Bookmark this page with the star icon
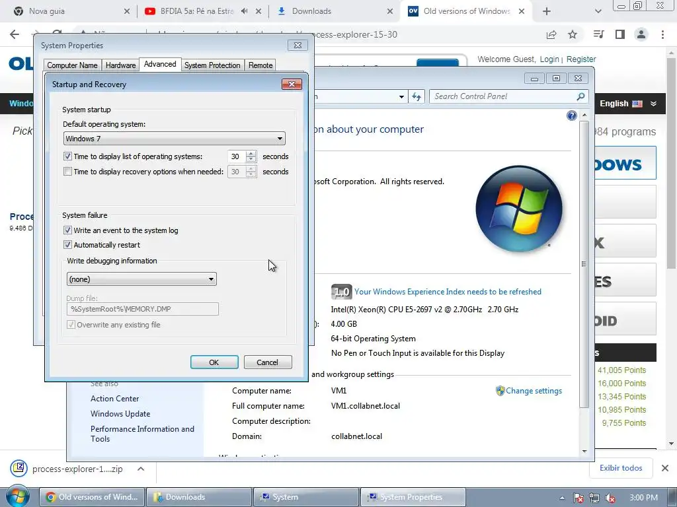Screen dimensions: 677x507 coord(573,34)
